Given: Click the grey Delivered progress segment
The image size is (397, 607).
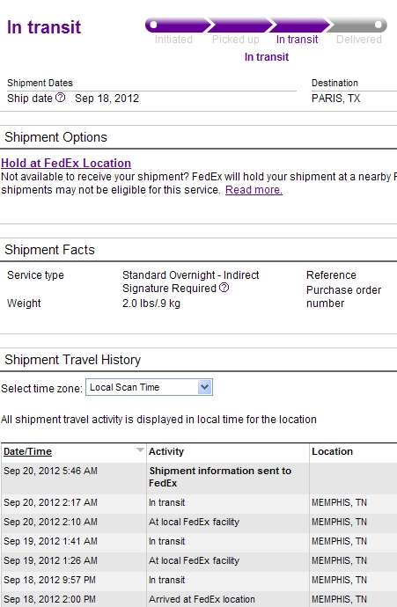Looking at the screenshot, I should tap(357, 26).
